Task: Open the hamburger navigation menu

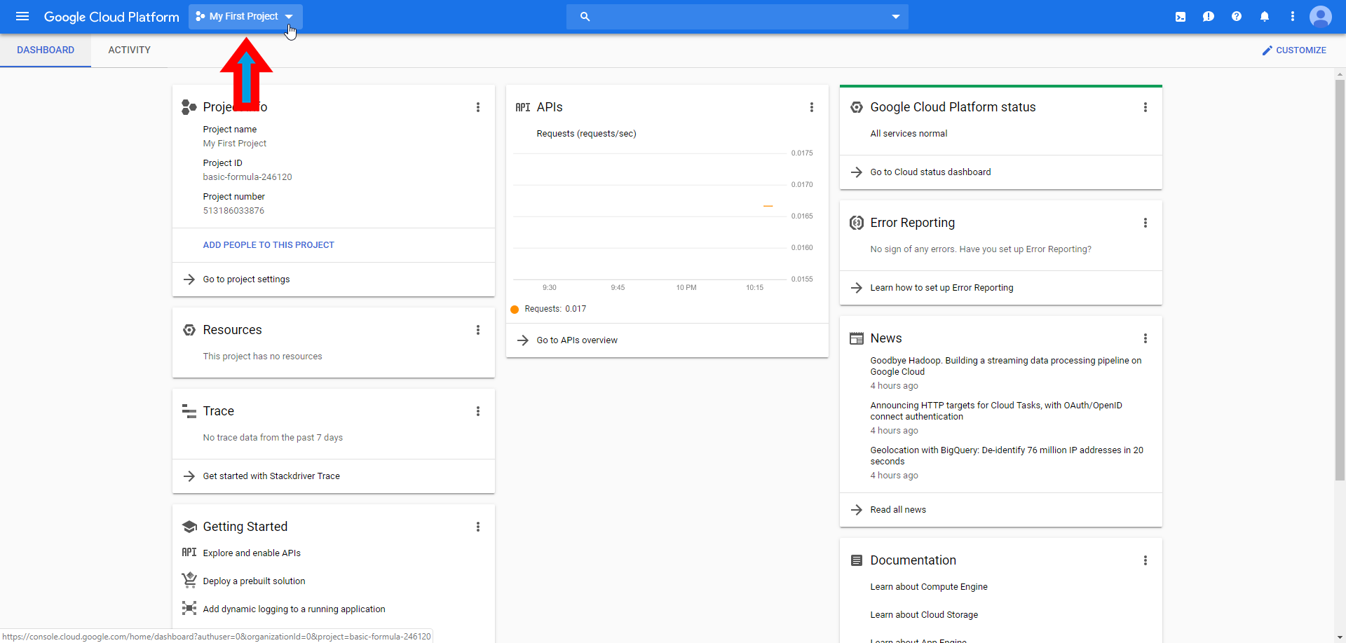Action: click(x=22, y=16)
